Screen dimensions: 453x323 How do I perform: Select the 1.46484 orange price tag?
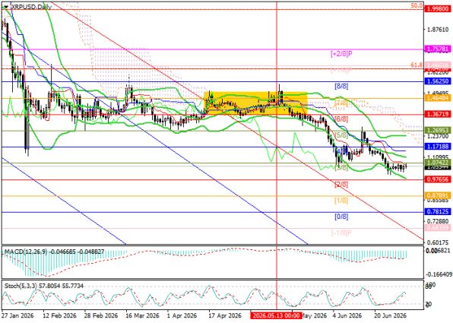point(438,99)
